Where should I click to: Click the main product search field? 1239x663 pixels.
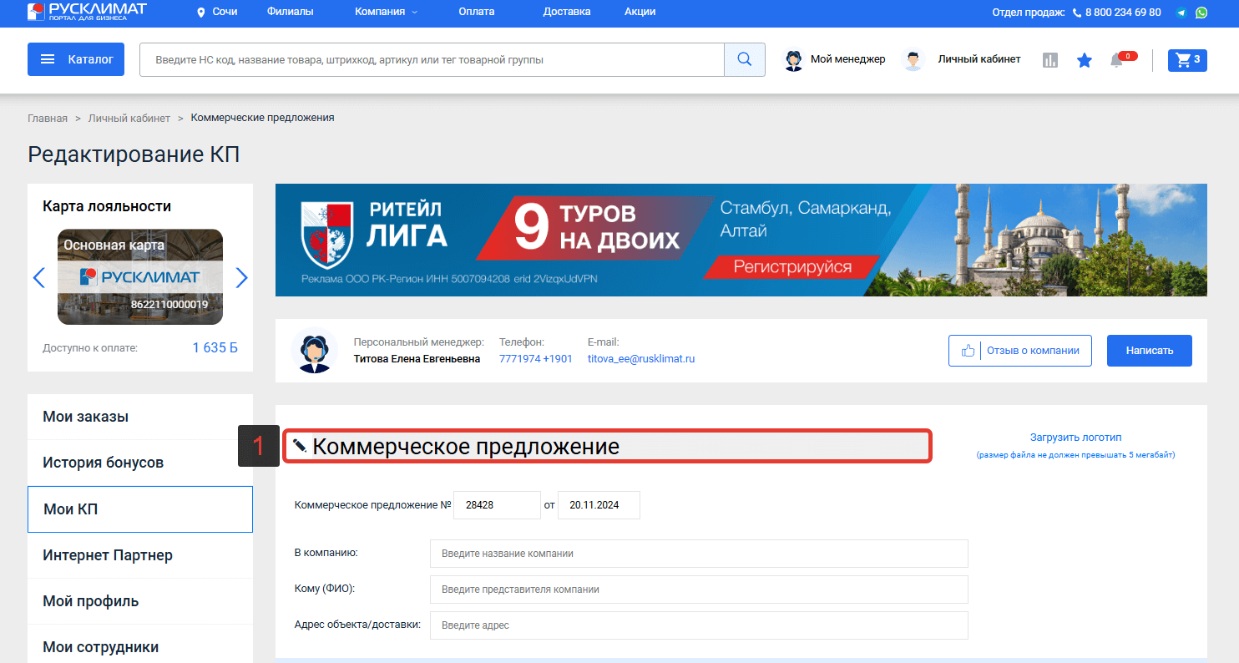432,59
